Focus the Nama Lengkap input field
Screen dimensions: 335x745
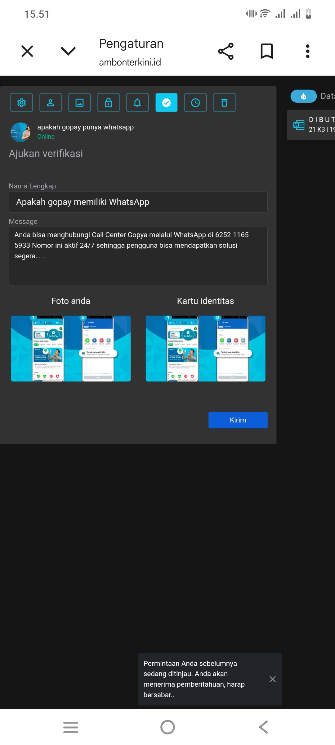(x=138, y=202)
